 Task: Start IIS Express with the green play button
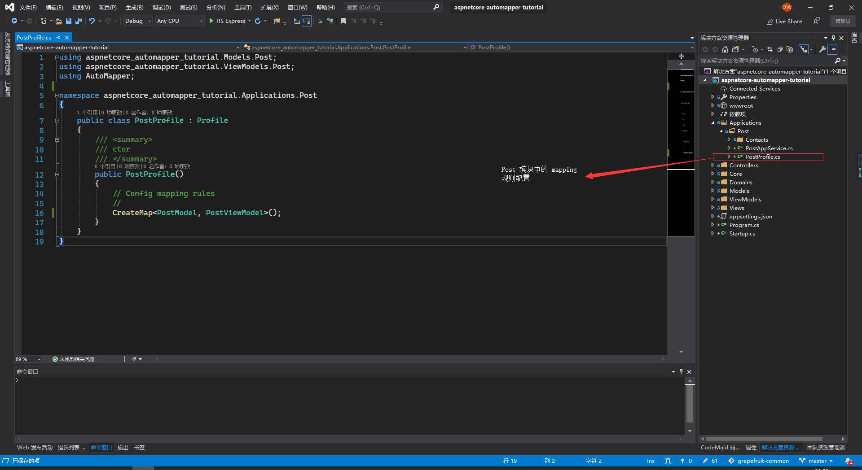(x=211, y=21)
